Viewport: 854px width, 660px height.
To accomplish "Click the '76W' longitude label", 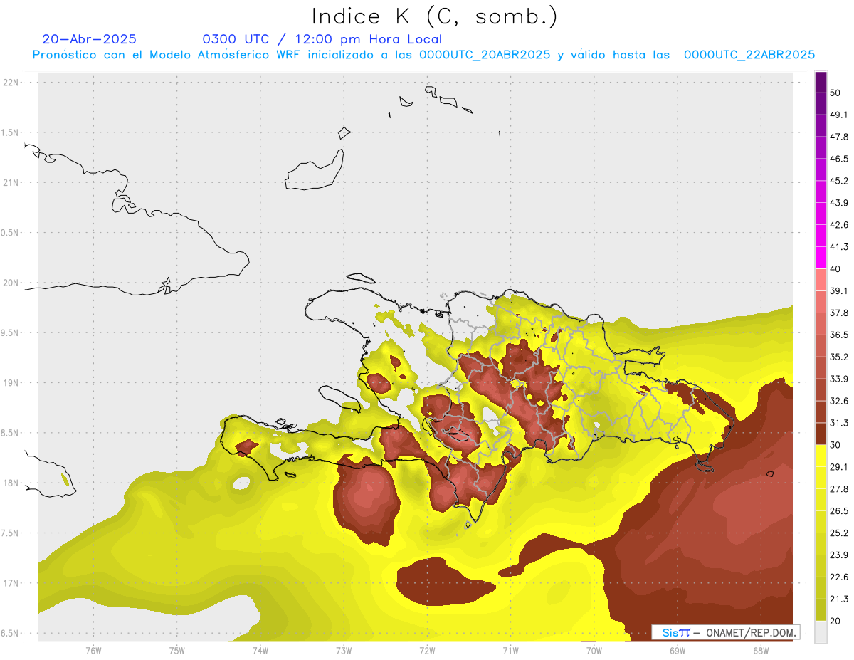I will tap(93, 651).
